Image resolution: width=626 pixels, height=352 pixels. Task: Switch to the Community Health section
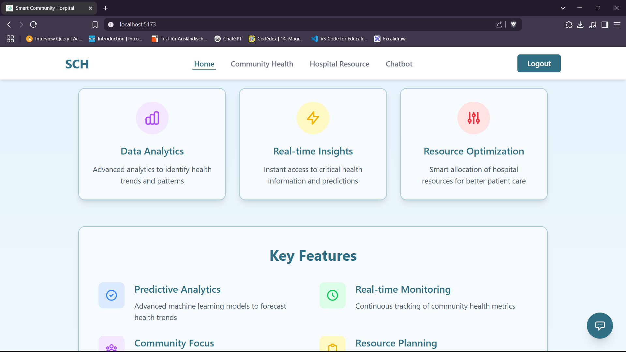(262, 64)
